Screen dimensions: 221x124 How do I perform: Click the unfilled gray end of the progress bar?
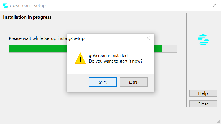(x=170, y=49)
